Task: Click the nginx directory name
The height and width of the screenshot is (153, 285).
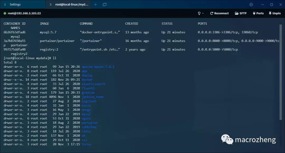Action: [86, 118]
